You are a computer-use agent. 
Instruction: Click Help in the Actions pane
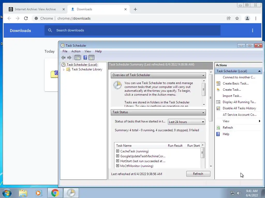(x=226, y=134)
